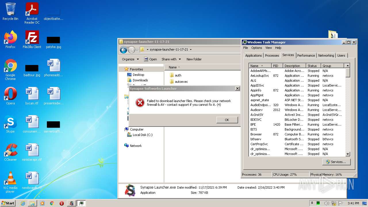Open the Recycle Bin desktop icon
Image resolution: width=368 pixels, height=207 pixels.
[x=10, y=12]
